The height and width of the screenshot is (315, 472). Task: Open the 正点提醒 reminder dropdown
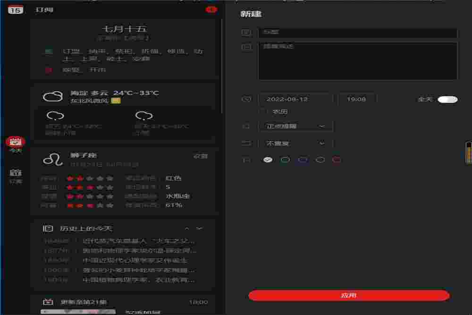296,126
